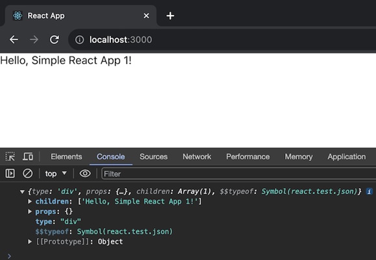Click the browser back arrow
The height and width of the screenshot is (260, 376).
14,40
